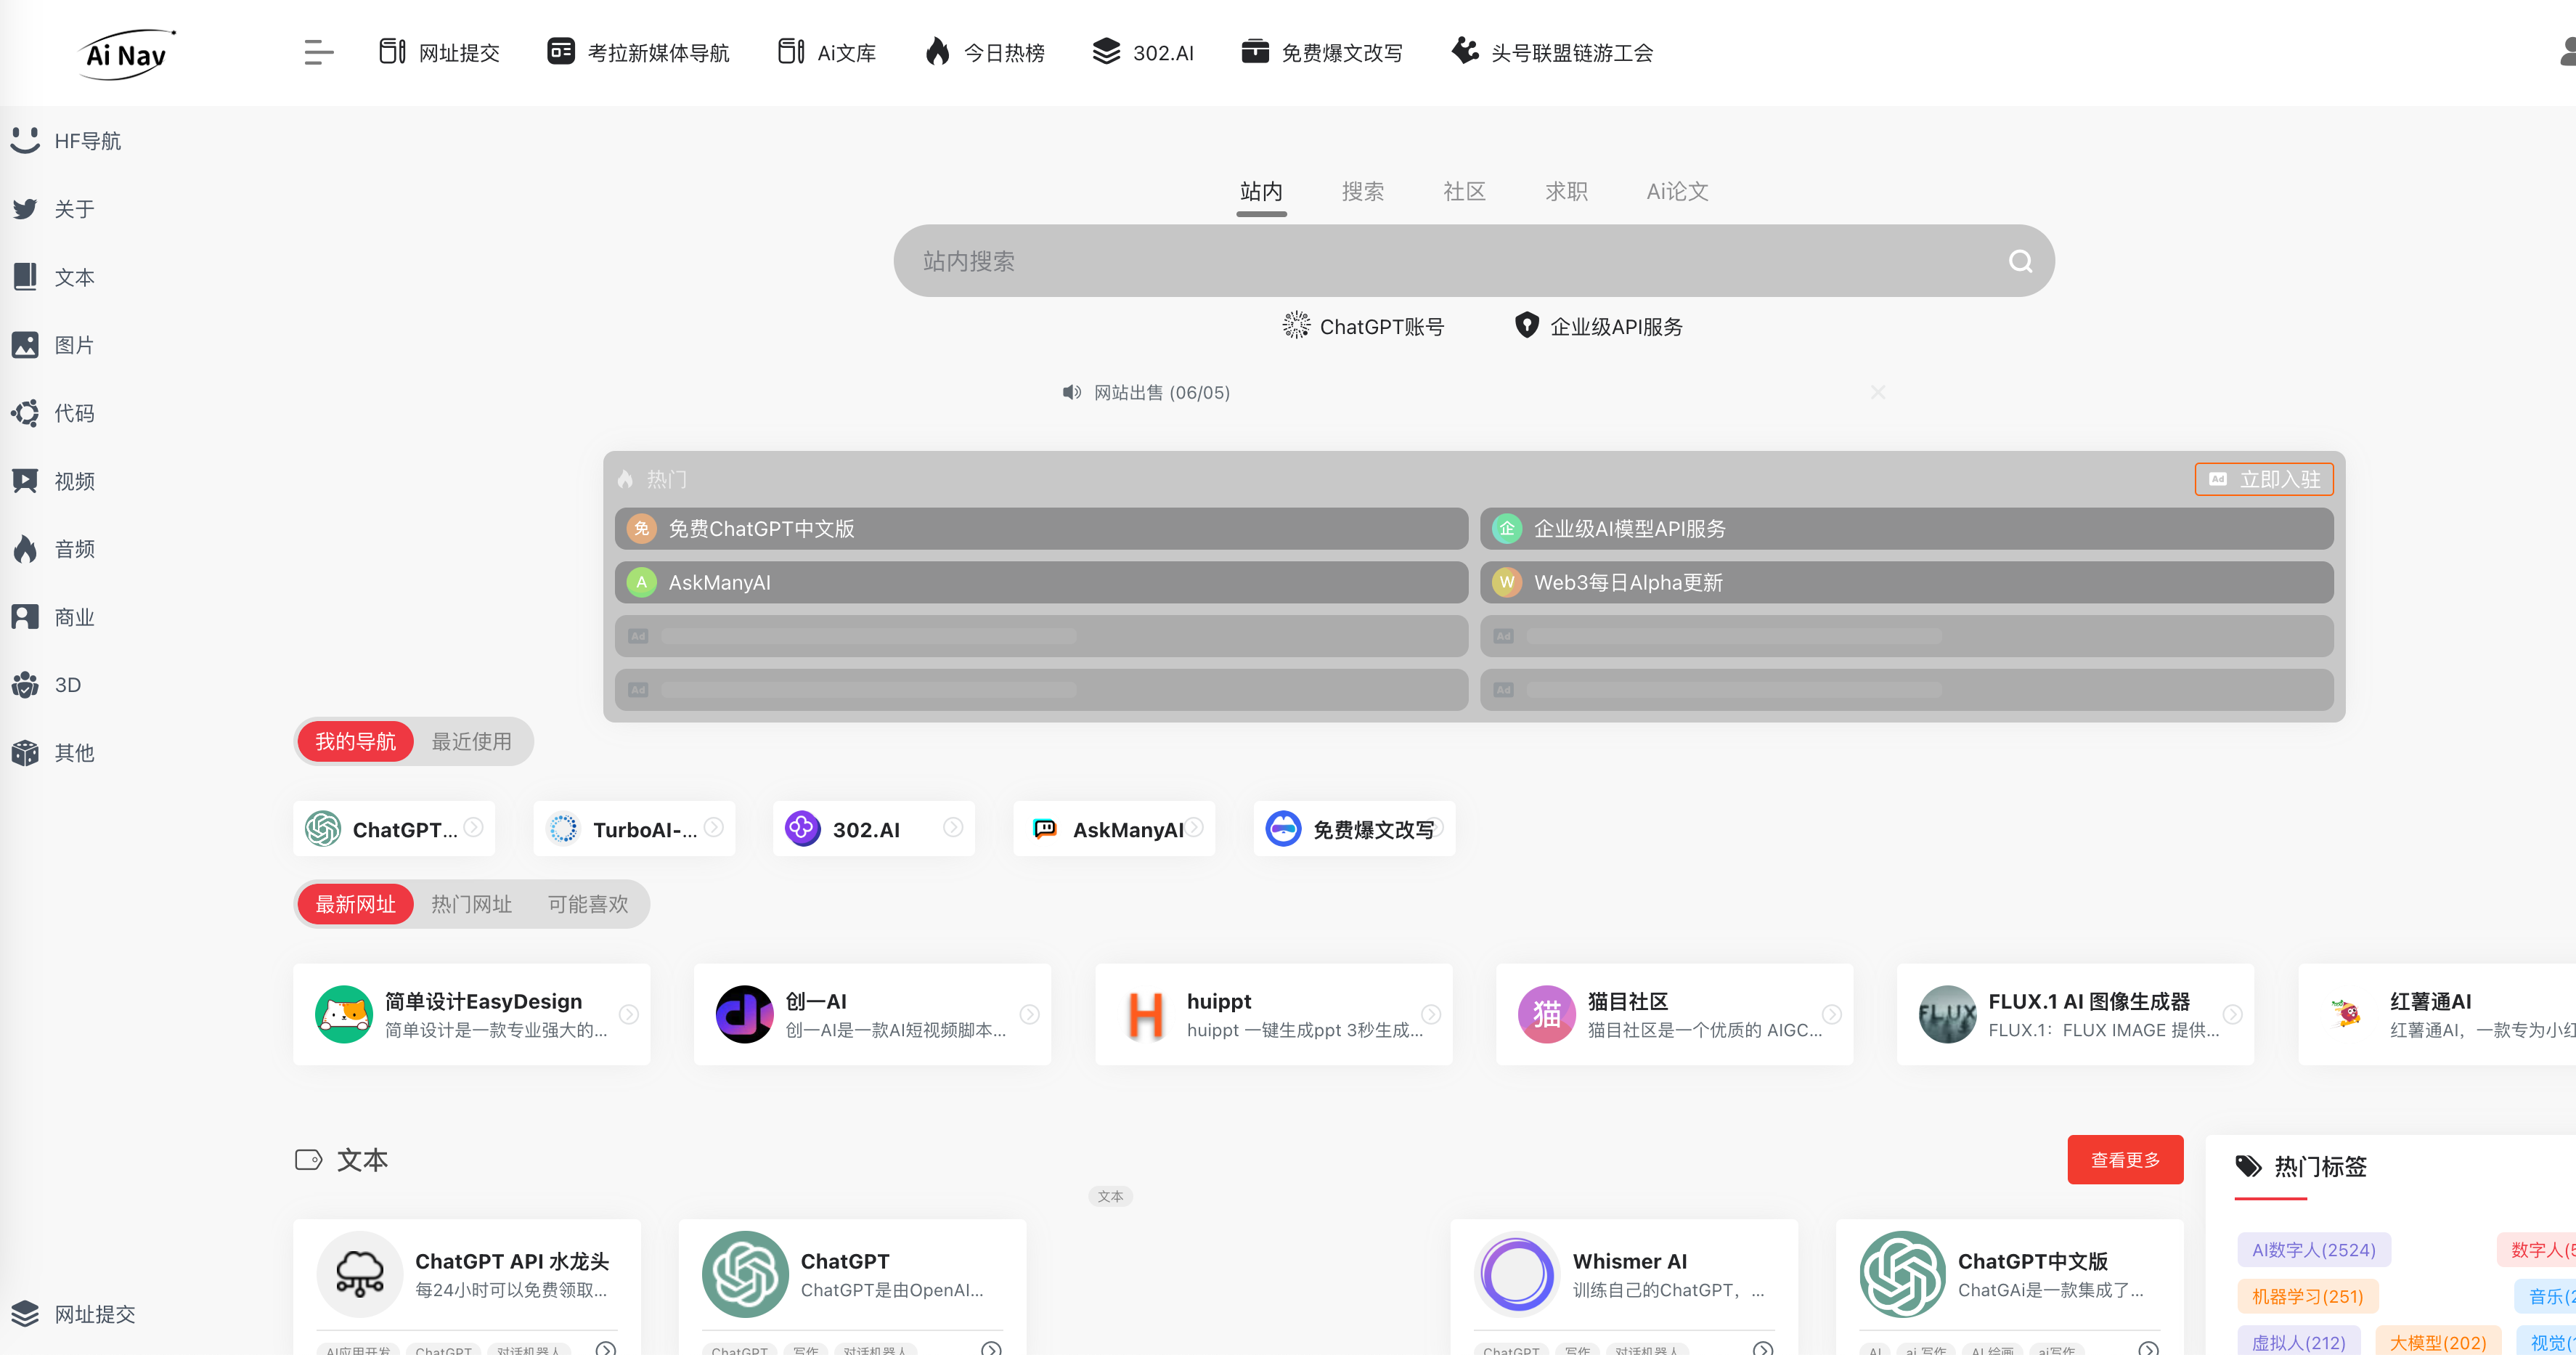The width and height of the screenshot is (2576, 1355).
Task: Open Web3每日Alpha更新 hot link
Action: 1906,582
